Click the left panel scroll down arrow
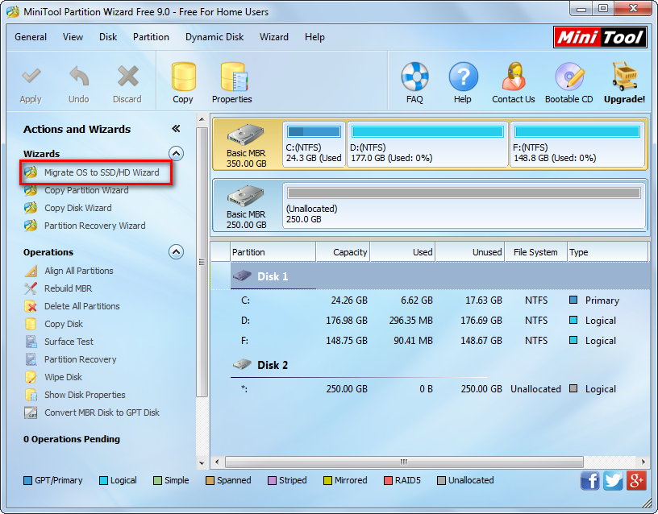658x514 pixels. (202, 463)
